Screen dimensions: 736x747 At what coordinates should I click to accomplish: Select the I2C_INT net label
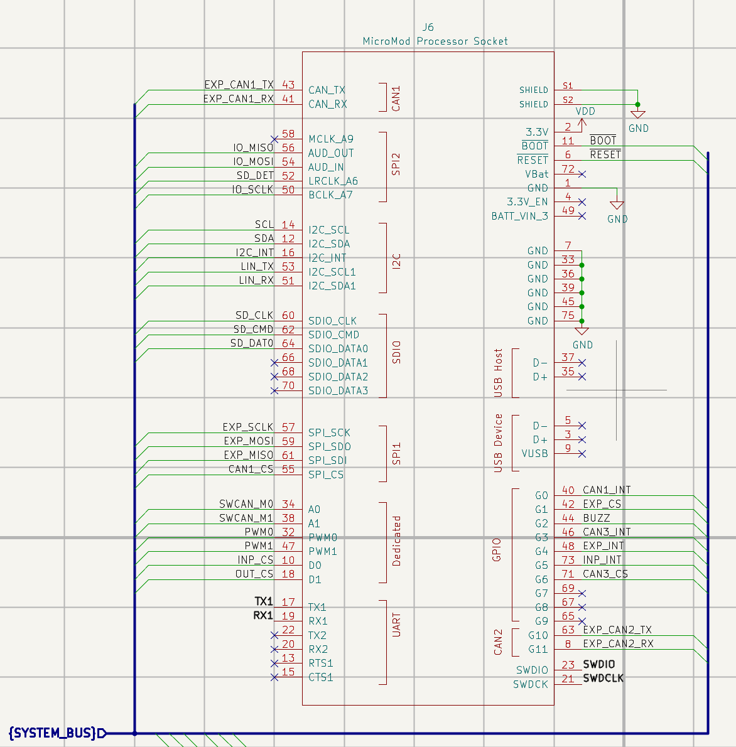[255, 252]
